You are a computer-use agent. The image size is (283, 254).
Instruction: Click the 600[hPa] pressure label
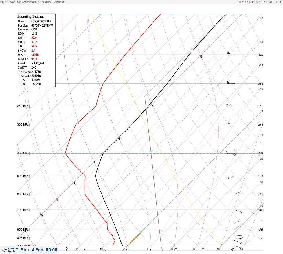coord(23,194)
